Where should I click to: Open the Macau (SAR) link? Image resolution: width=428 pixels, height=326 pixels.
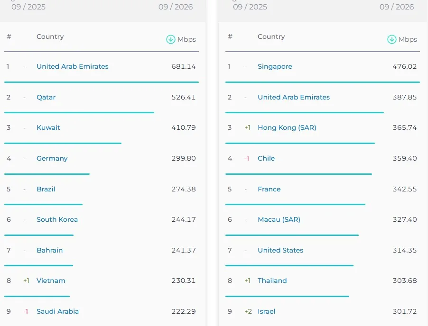pos(279,219)
